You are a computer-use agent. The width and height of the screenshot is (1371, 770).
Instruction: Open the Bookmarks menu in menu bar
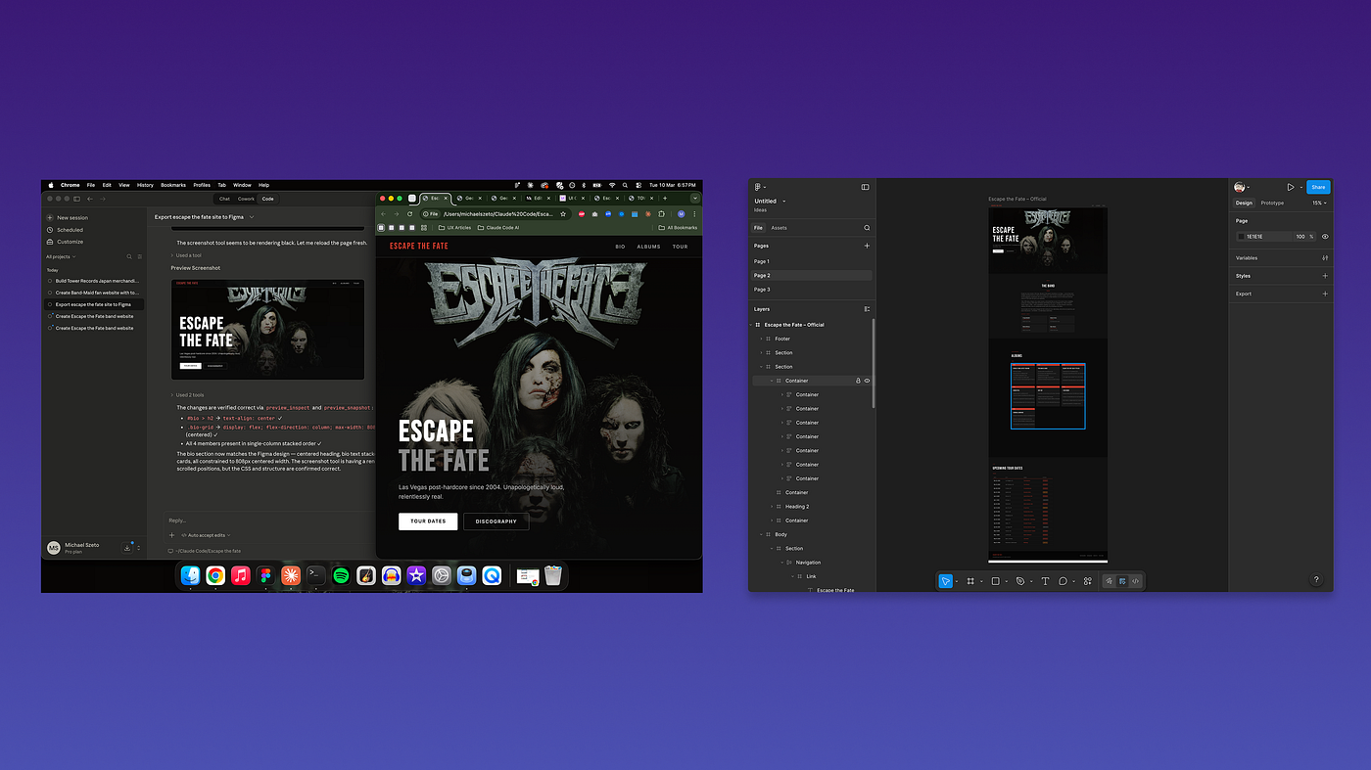[173, 185]
